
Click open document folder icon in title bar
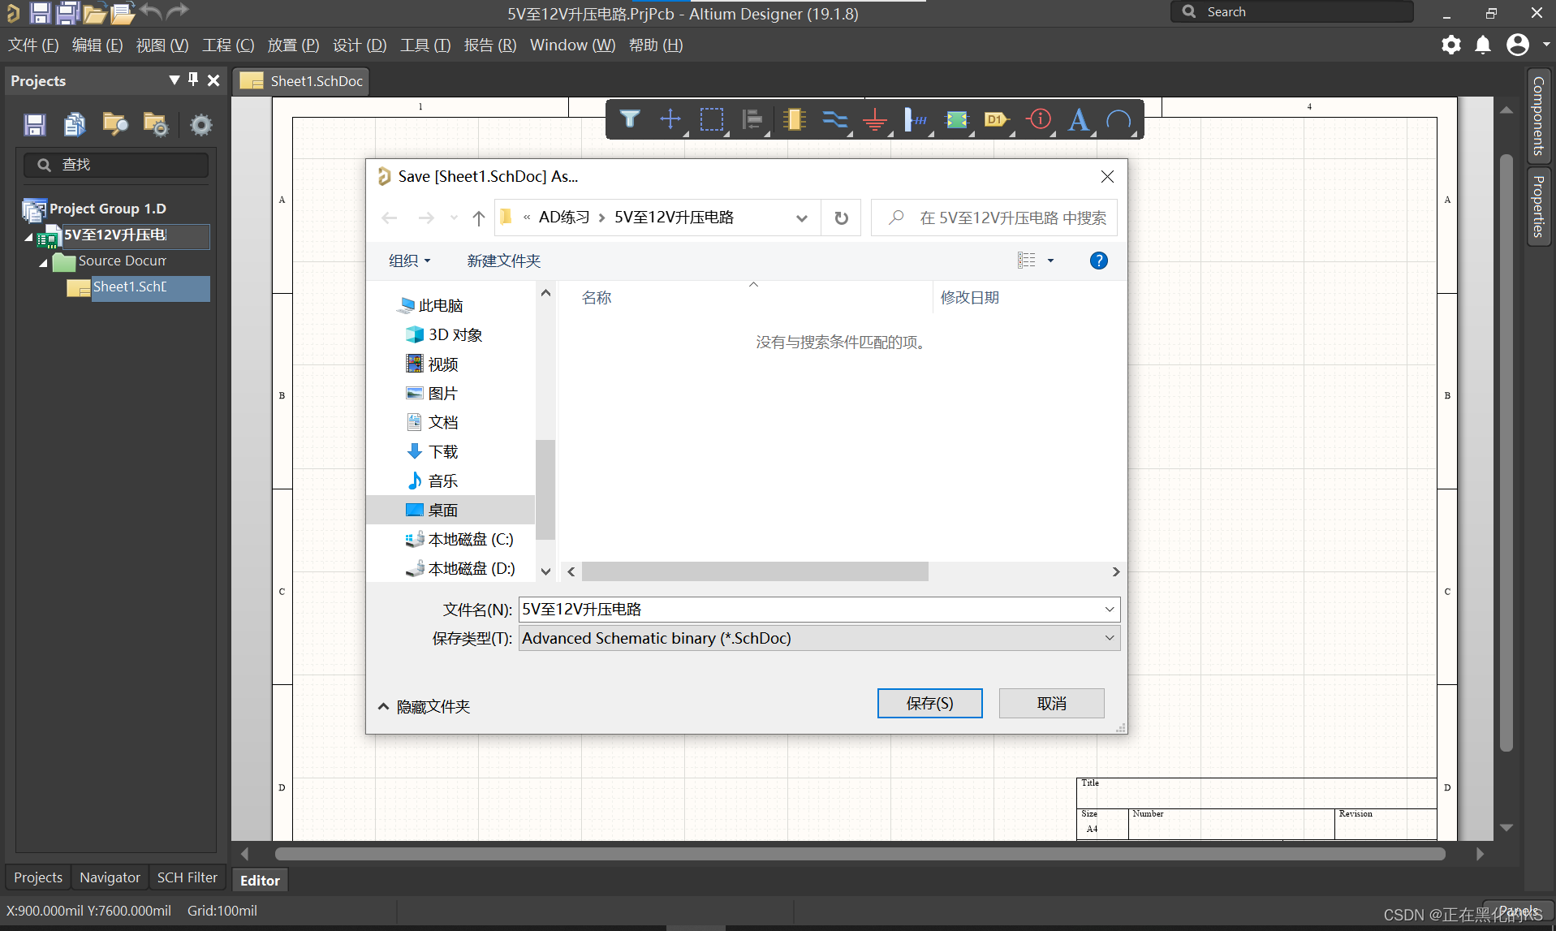tap(95, 12)
